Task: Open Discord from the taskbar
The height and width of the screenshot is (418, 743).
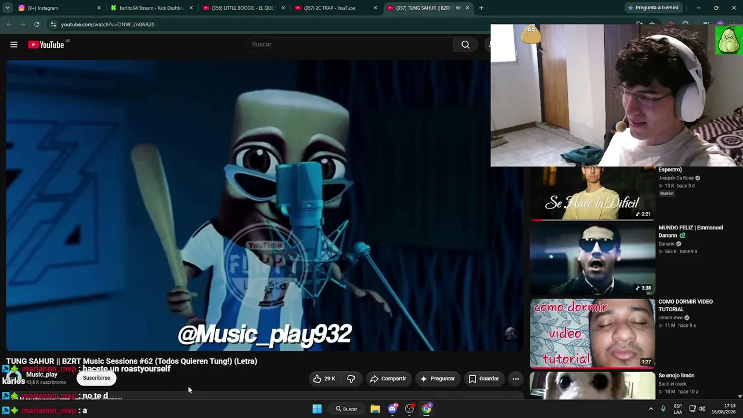Action: click(x=392, y=409)
